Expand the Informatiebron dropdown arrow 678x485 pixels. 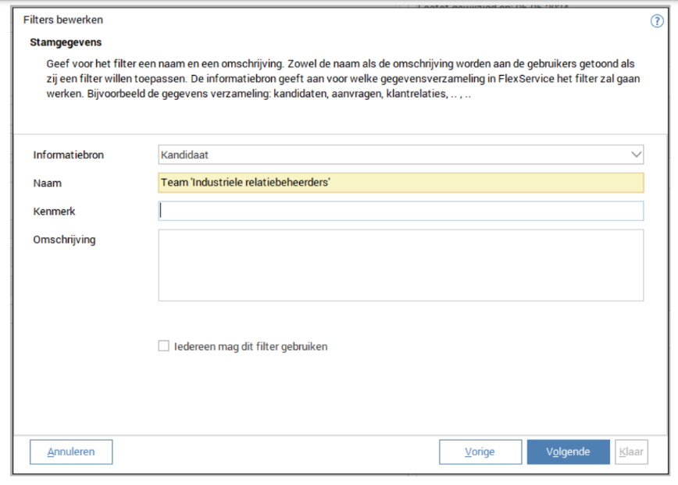pos(636,155)
